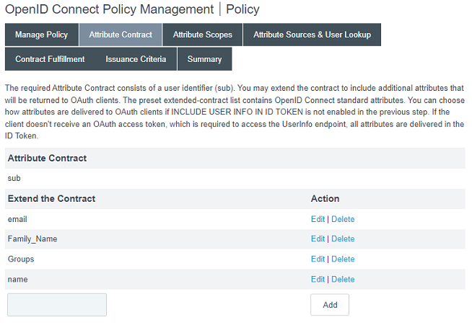Edit the name attribute
The height and width of the screenshot is (325, 472).
[x=318, y=280]
